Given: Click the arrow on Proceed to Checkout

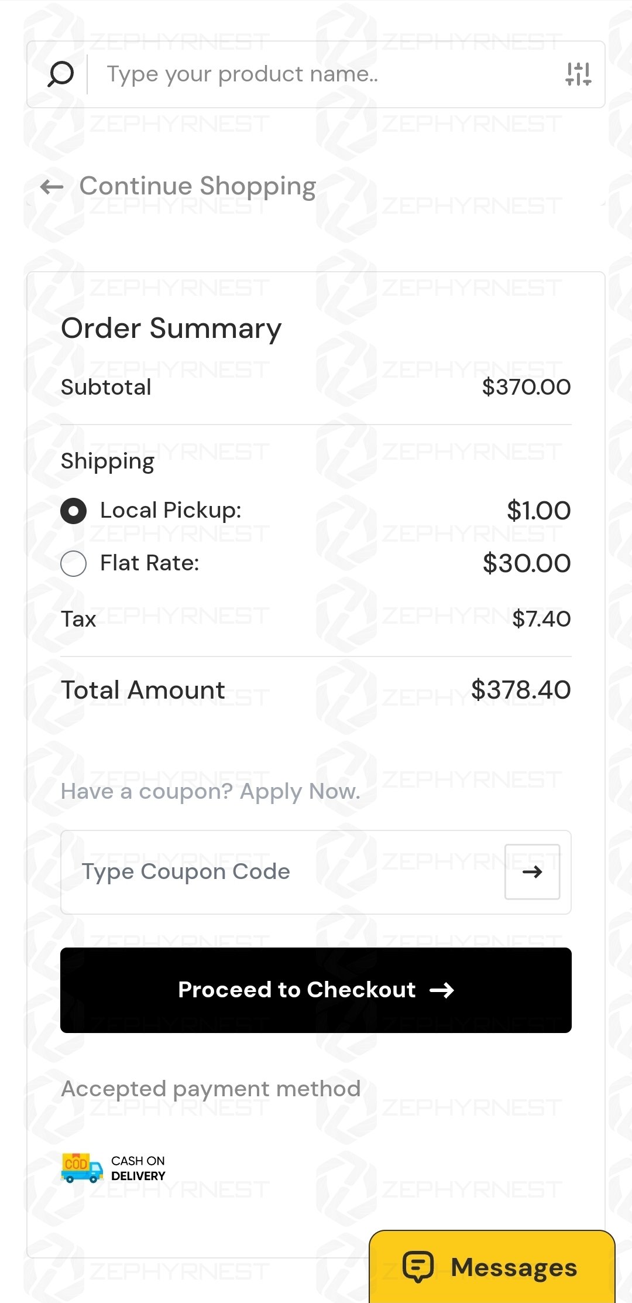Looking at the screenshot, I should tap(442, 990).
